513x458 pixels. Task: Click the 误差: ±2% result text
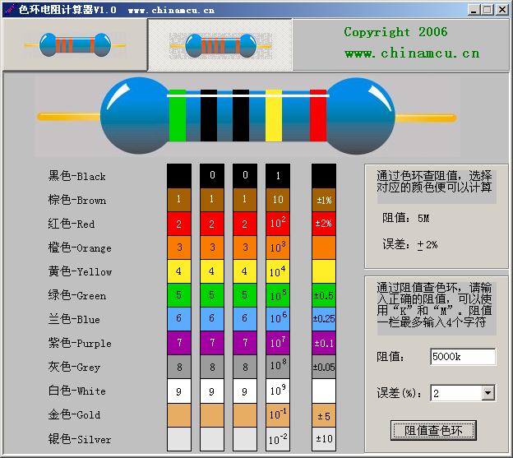tap(410, 244)
